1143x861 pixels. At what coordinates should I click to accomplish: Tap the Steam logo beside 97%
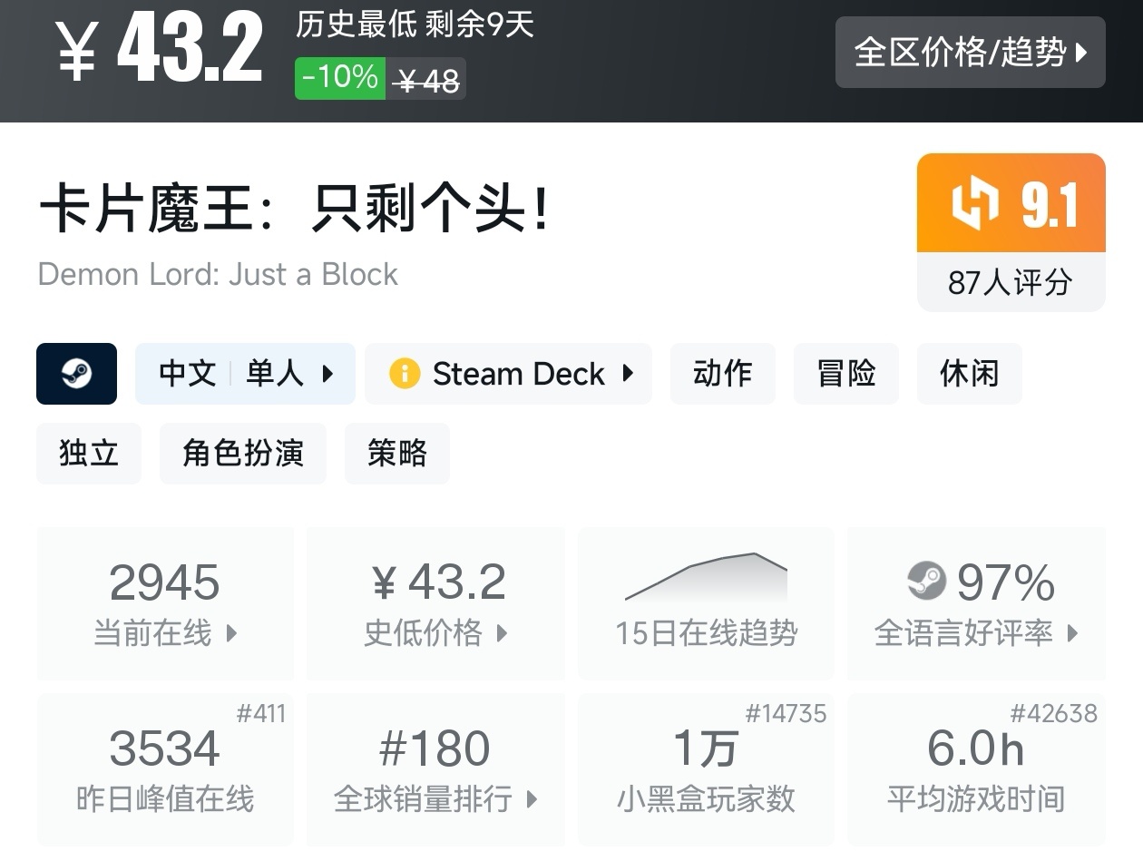tap(926, 582)
